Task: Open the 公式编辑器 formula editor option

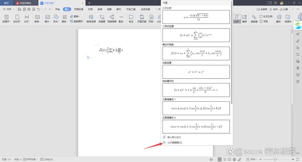Action: coord(174,143)
